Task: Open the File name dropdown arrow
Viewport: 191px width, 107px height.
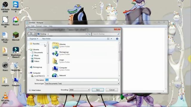Action: click(x=118, y=80)
